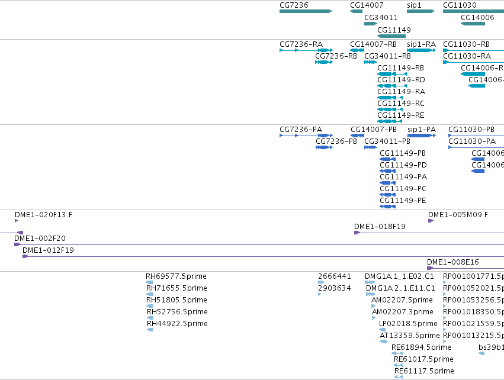Select transcript CG11149-RB

[392, 74]
